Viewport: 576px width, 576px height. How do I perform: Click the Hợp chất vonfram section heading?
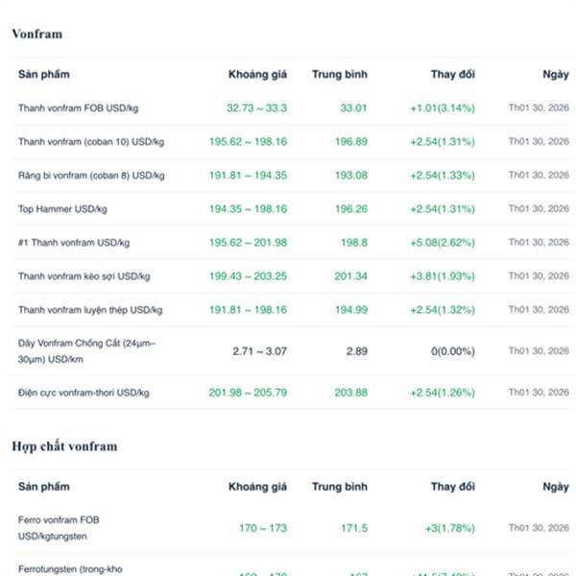pyautogui.click(x=62, y=446)
